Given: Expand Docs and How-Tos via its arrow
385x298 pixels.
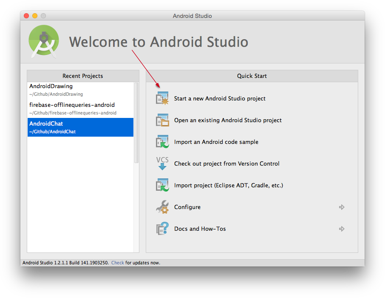Looking at the screenshot, I should [342, 229].
